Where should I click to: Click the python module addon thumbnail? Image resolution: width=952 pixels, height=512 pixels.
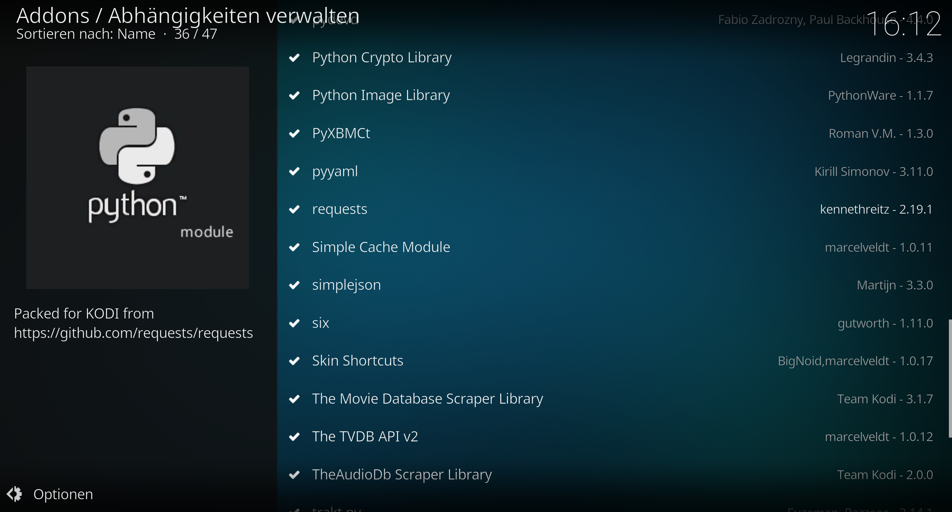pos(138,178)
